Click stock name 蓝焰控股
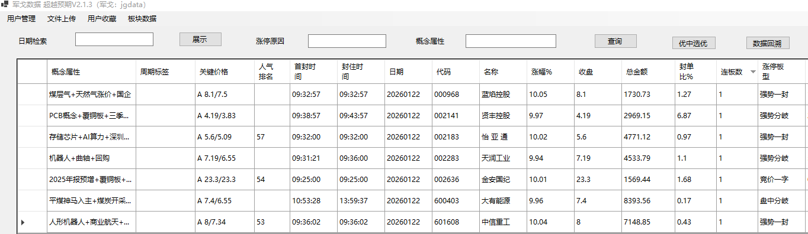 [496, 95]
